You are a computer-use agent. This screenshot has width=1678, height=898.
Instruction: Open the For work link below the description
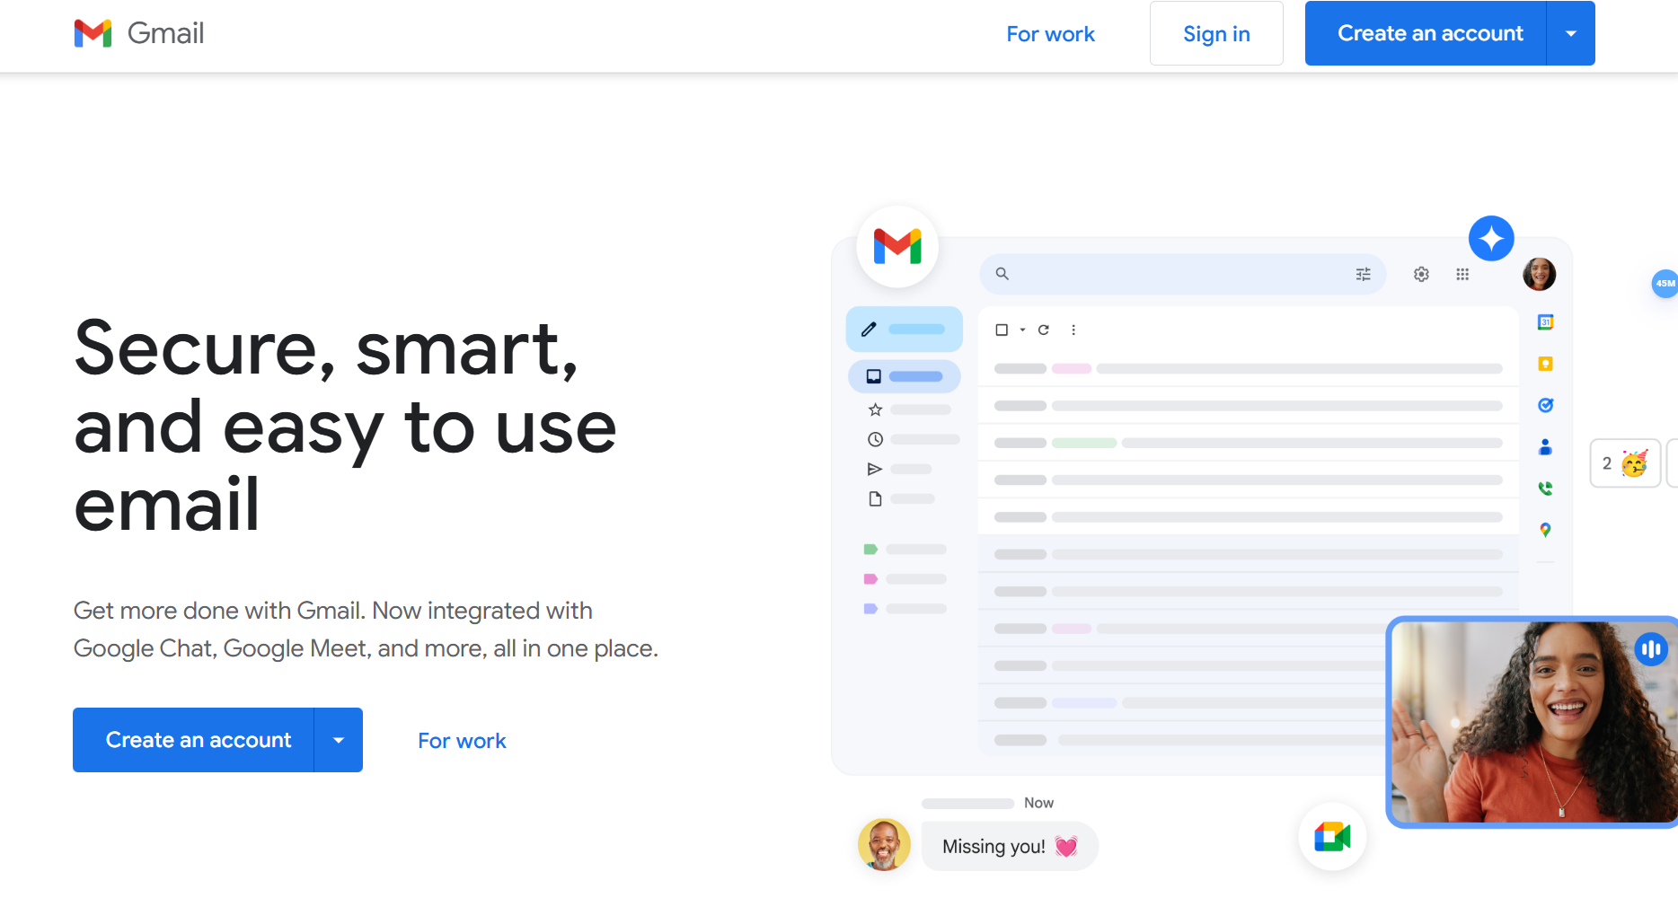coord(462,741)
